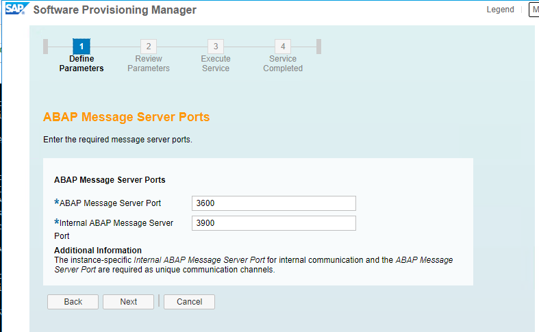539x332 pixels.
Task: Select step 2 number box in roadmap
Action: (x=149, y=47)
